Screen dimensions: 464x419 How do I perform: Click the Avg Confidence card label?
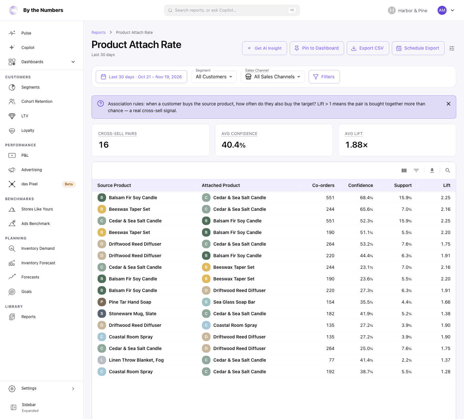tap(239, 134)
